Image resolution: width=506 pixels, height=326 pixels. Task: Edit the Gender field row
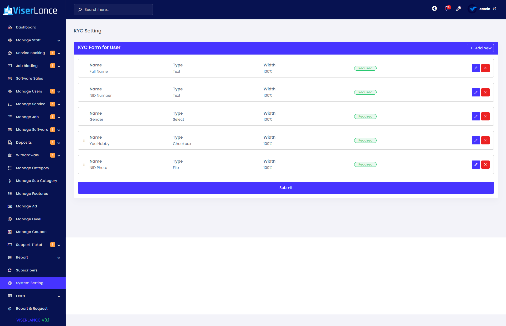point(476,116)
